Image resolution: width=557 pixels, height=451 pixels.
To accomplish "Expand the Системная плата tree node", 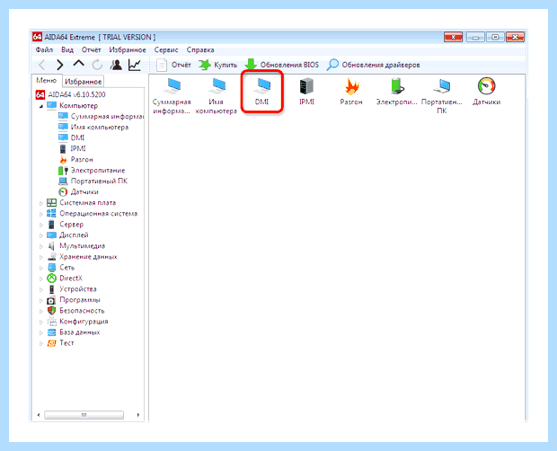I will (40, 203).
